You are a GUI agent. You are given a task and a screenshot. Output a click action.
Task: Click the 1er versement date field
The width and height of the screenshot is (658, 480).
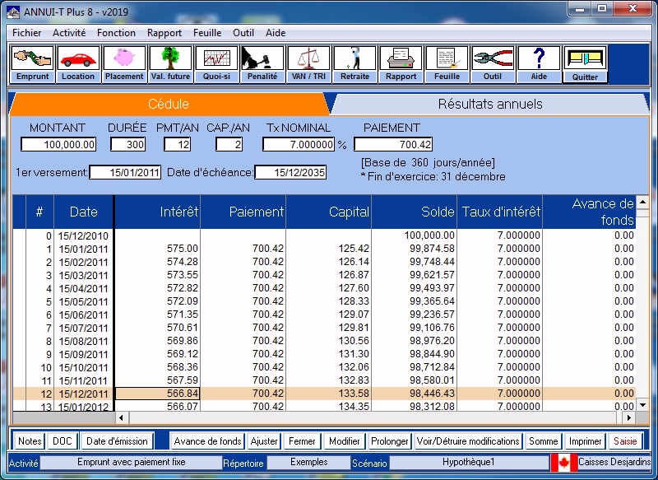tap(125, 172)
